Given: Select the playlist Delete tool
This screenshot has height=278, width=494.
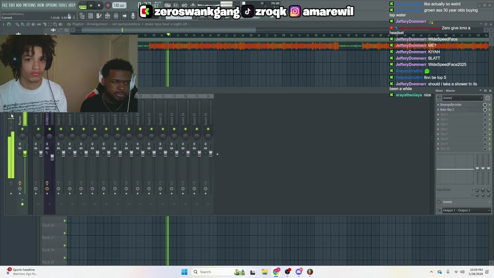Looking at the screenshot, I should (28, 24).
